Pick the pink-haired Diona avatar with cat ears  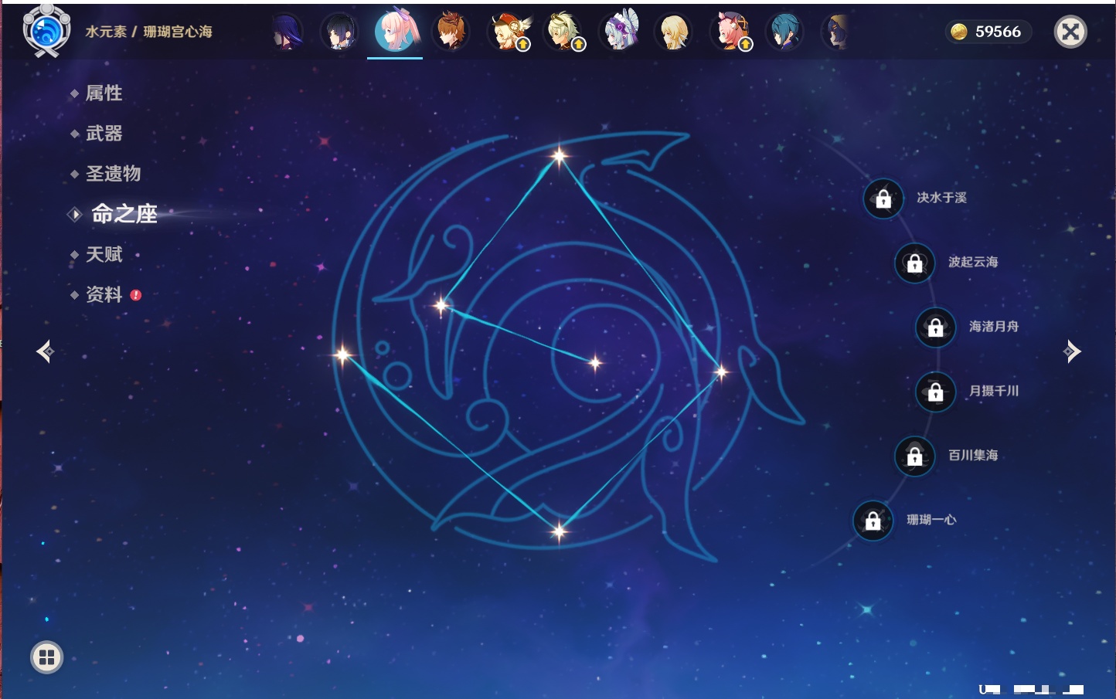[x=730, y=32]
